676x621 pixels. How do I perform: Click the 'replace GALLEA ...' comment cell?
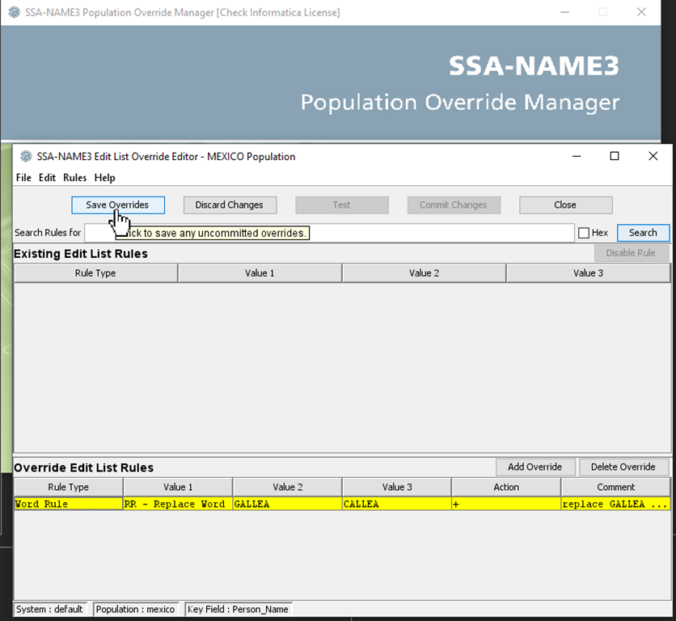click(616, 504)
